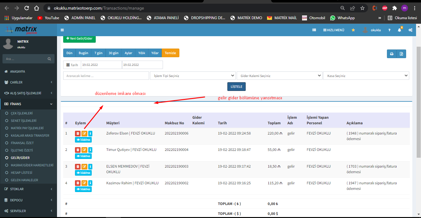
Task: Click the favorites star icon in header
Action: (353, 30)
